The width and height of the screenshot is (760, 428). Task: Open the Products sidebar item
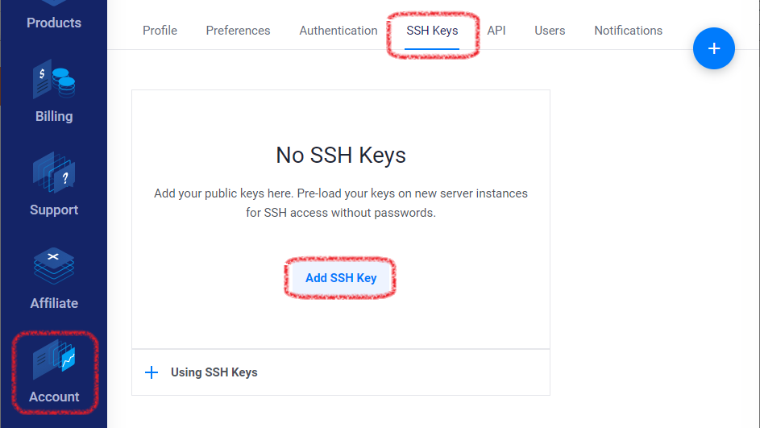pos(54,23)
